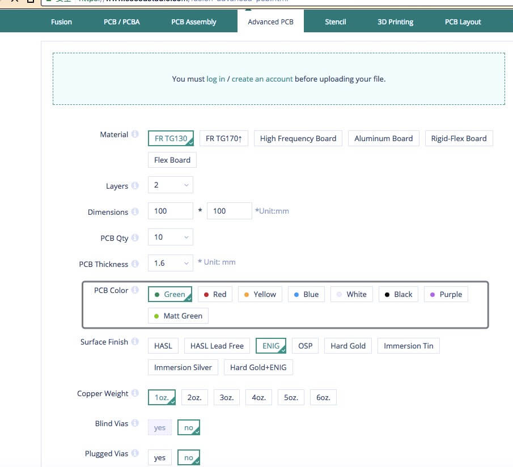Viewport: 513px width, 467px height.
Task: Click the PCB Qty info icon
Action: tap(135, 238)
